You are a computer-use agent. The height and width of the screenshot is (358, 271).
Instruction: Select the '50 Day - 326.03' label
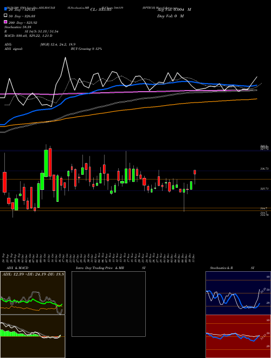point(22,16)
